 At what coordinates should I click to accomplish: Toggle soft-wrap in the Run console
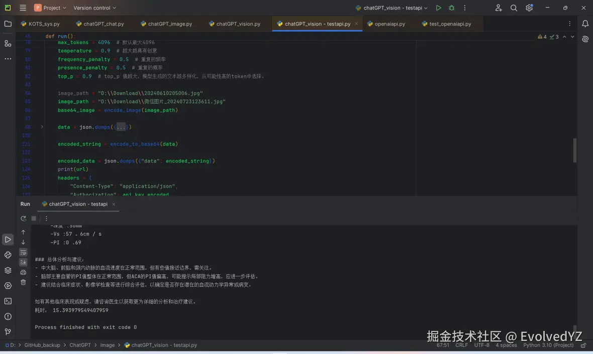(23, 252)
